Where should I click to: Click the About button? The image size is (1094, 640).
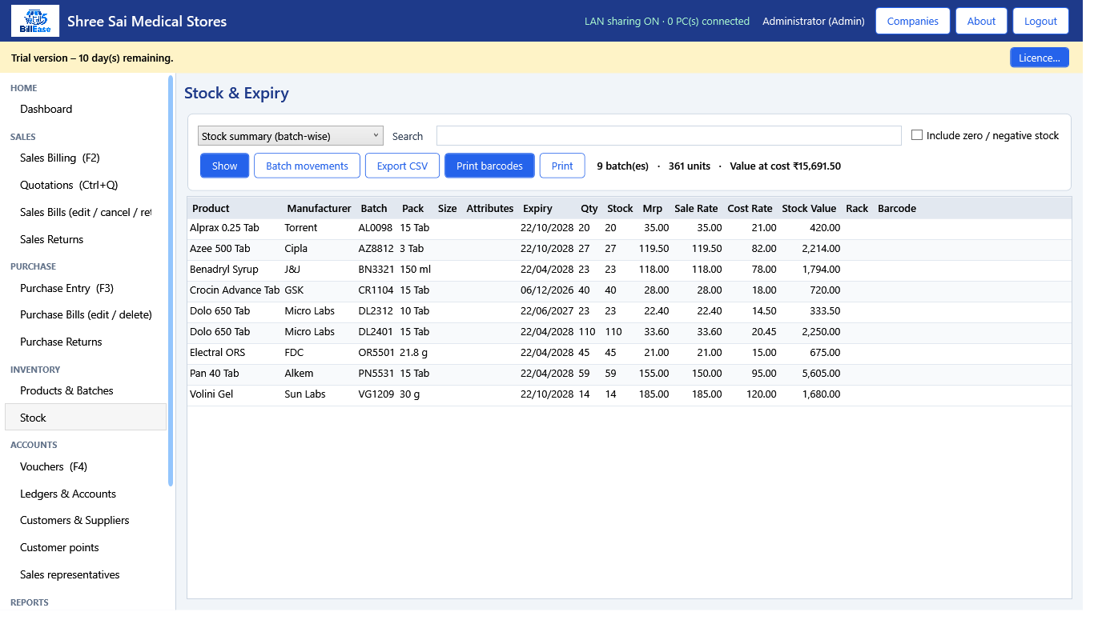click(x=981, y=21)
